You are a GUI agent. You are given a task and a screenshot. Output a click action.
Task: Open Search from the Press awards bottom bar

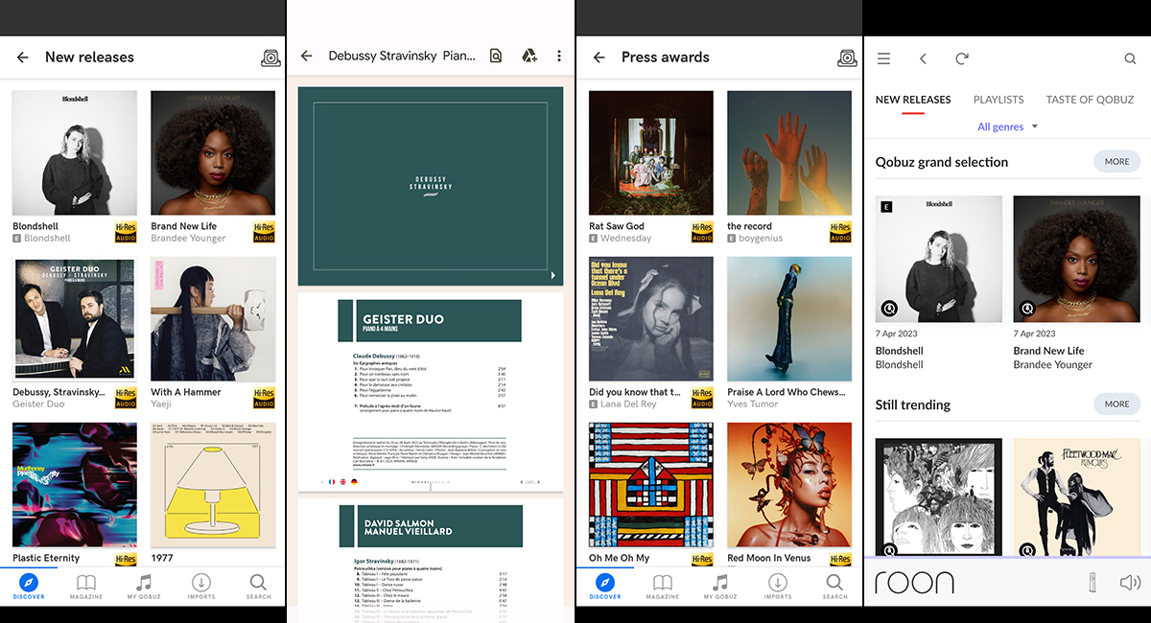(x=834, y=587)
